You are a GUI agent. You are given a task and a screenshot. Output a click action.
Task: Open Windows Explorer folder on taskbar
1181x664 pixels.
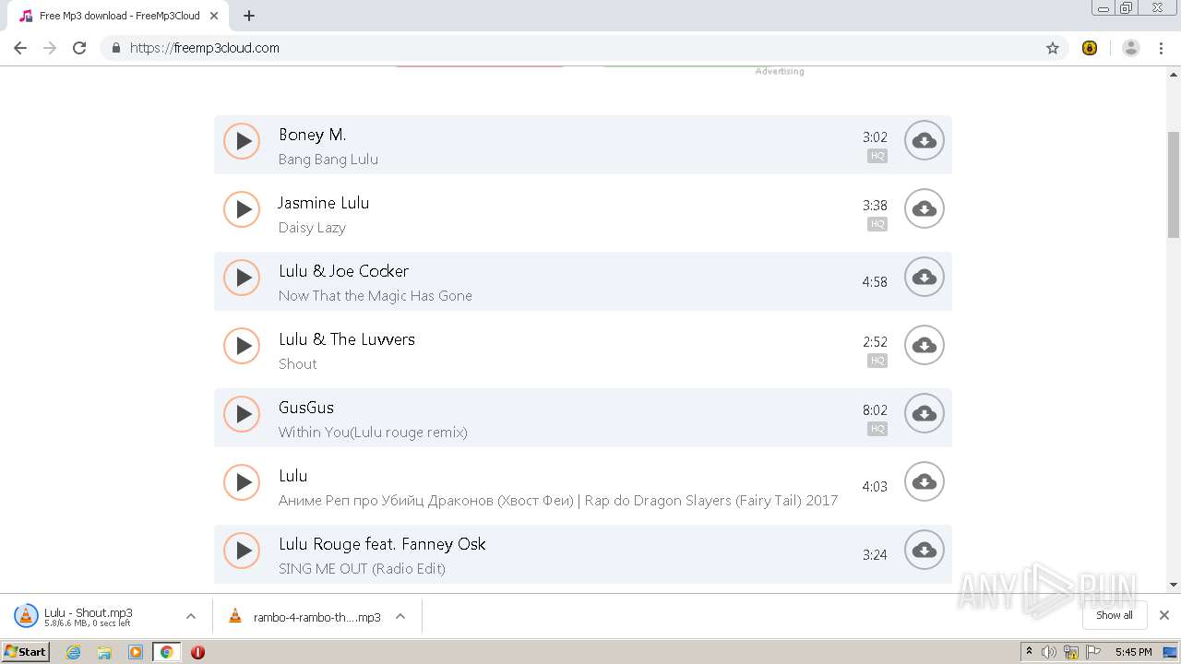tap(104, 652)
